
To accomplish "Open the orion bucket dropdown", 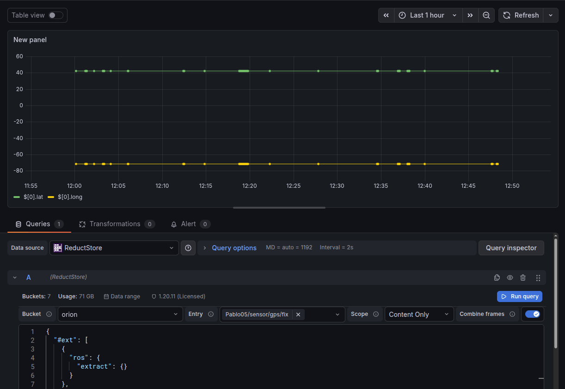I will pos(120,314).
